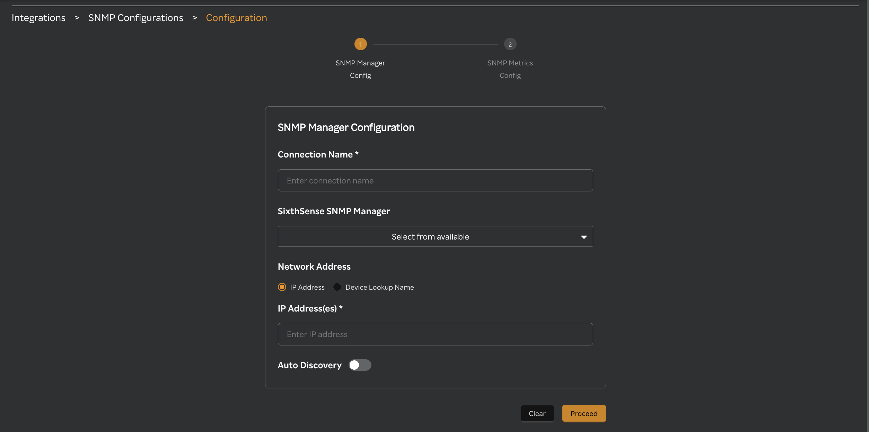
Task: Click the SNMP Manager Configuration heading
Action: click(x=346, y=127)
